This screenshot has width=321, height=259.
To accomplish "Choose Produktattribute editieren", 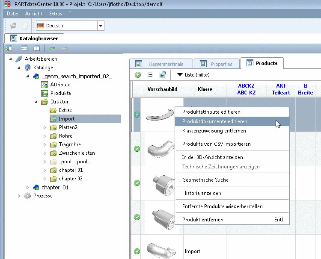I will tap(232, 112).
